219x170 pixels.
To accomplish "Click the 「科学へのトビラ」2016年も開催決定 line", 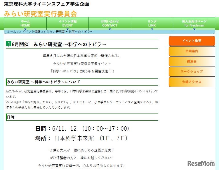I will click(82, 71).
